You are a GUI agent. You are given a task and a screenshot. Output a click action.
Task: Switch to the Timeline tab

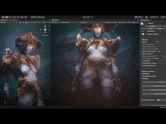coord(13,20)
